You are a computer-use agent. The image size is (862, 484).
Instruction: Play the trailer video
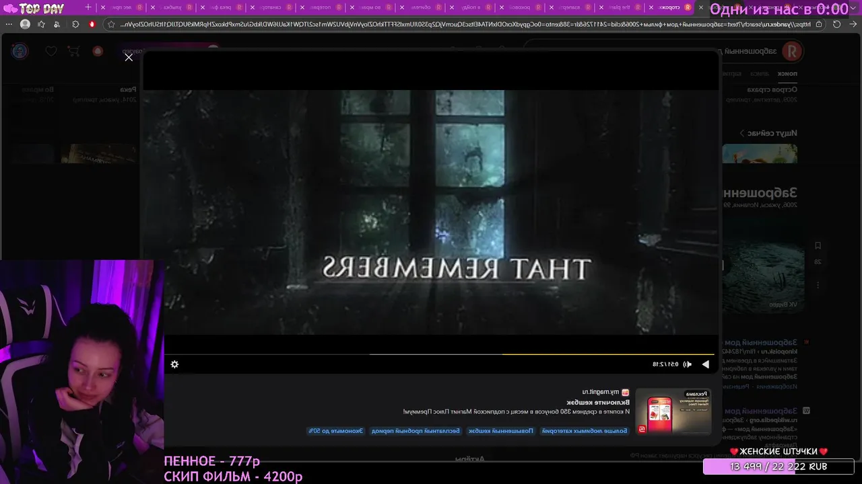[705, 364]
